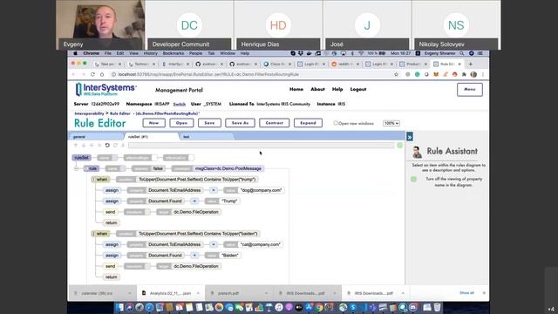Open the last IRIS Downloads pdf chevron
Viewport: 558px width, 314px height.
(403, 293)
